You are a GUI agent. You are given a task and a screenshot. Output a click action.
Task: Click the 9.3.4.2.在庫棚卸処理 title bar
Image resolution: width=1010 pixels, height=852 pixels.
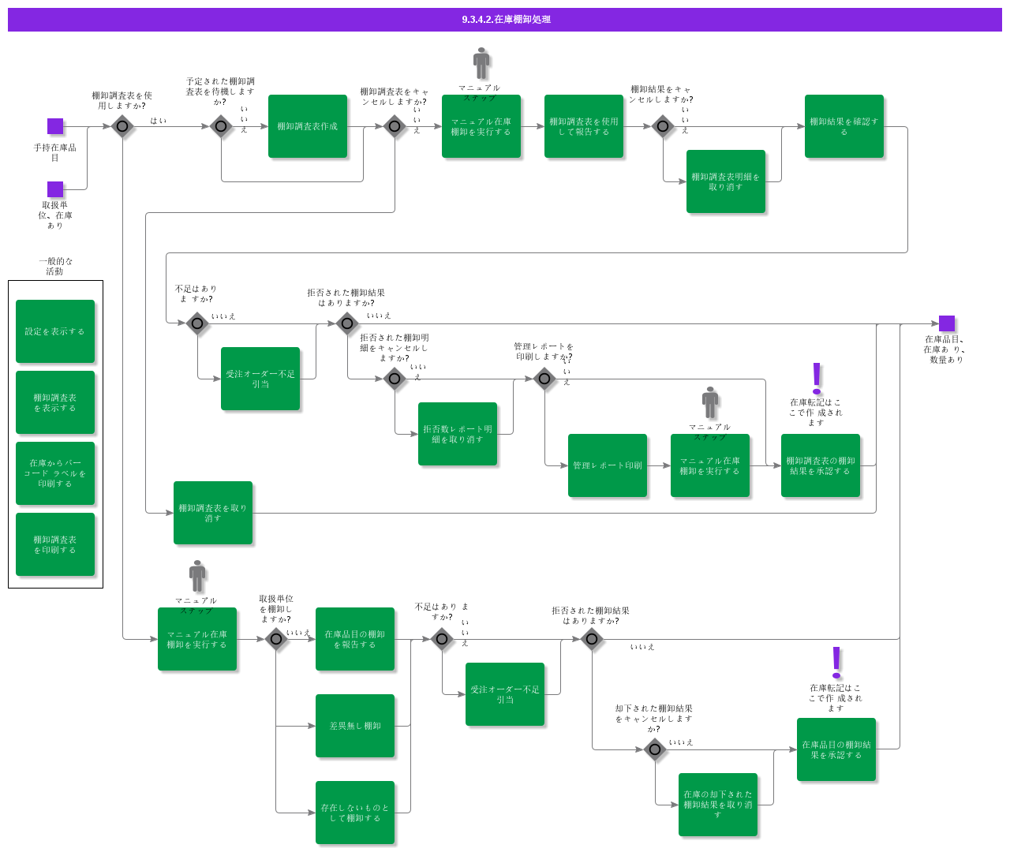(505, 20)
